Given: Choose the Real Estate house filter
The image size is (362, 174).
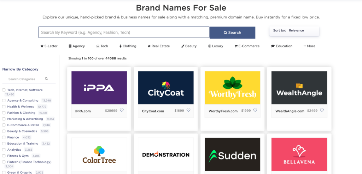Looking at the screenshot, I should coord(149,46).
